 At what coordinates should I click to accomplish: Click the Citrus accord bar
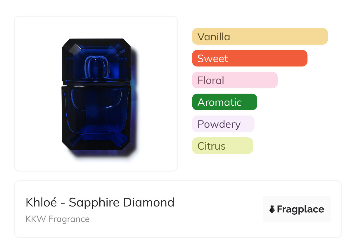[222, 146]
